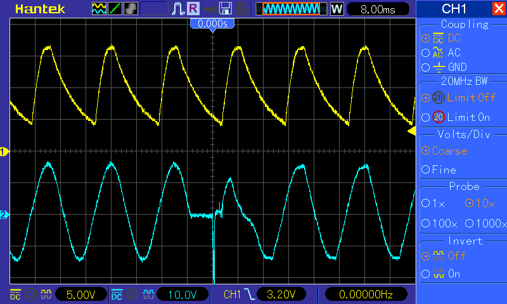Click the 0.000s trigger position marker
Image resolution: width=507 pixels, height=304 pixels.
pyautogui.click(x=212, y=25)
